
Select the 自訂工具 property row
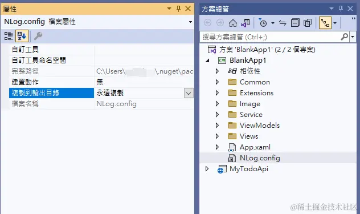tap(101, 50)
